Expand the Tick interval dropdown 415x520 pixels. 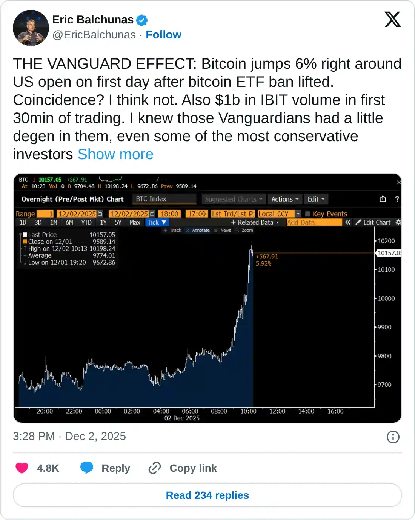click(x=157, y=223)
